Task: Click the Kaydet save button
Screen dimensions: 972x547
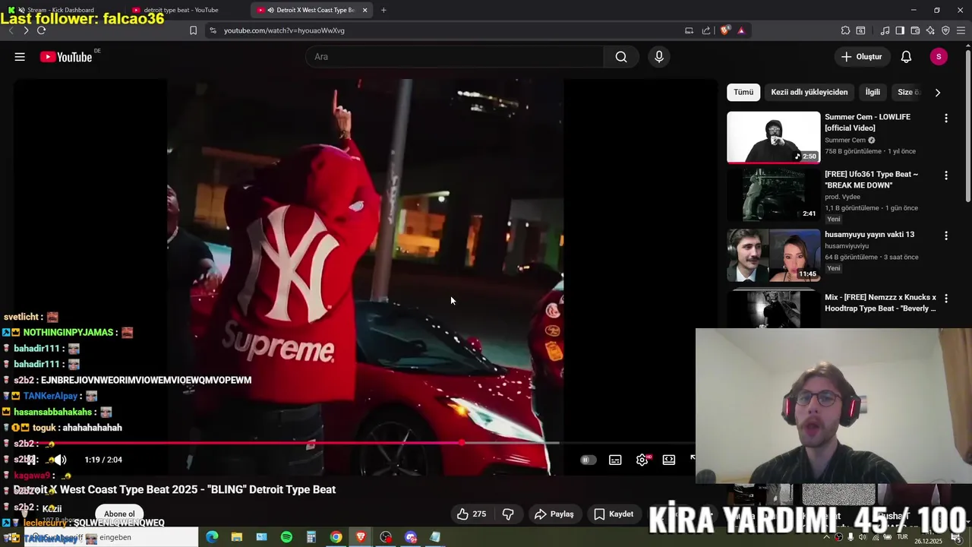Action: (614, 514)
